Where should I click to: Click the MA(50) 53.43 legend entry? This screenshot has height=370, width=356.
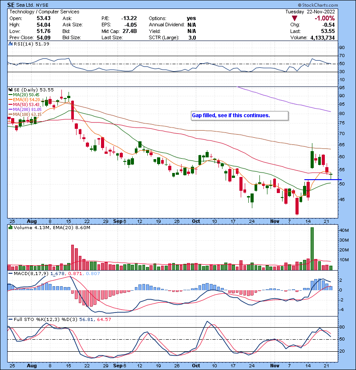coord(26,104)
